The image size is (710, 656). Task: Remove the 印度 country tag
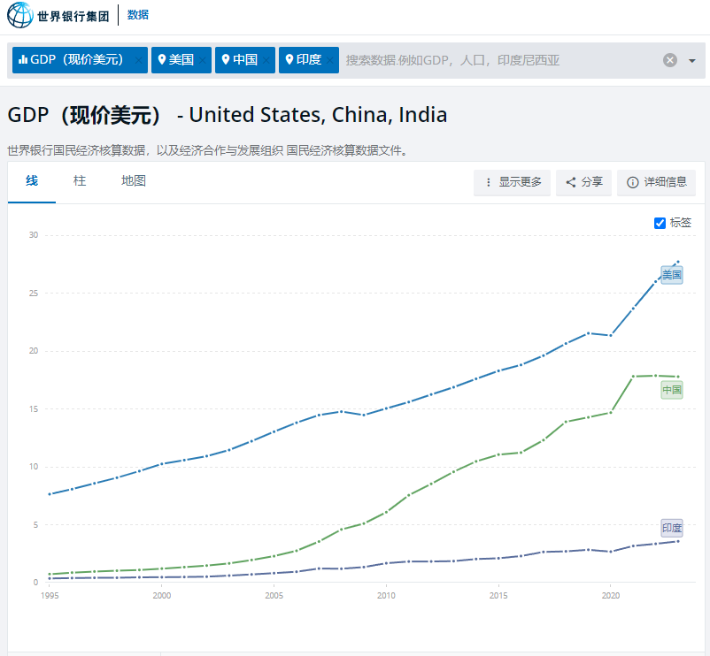tap(330, 60)
